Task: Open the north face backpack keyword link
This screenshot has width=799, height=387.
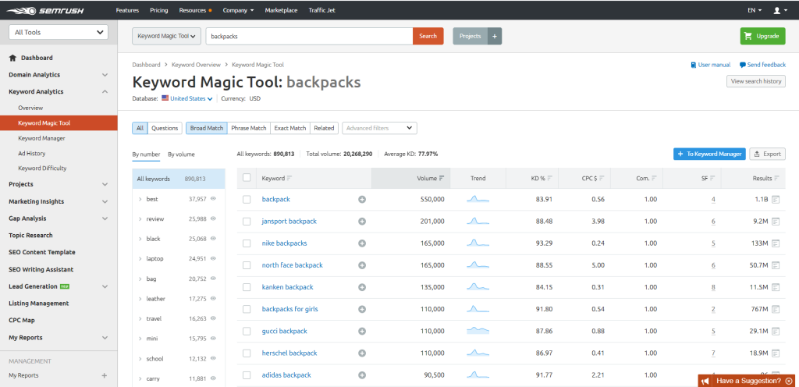Action: pyautogui.click(x=292, y=265)
